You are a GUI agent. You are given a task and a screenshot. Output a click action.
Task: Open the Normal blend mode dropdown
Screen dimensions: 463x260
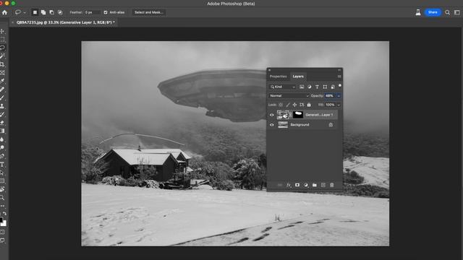click(x=289, y=96)
